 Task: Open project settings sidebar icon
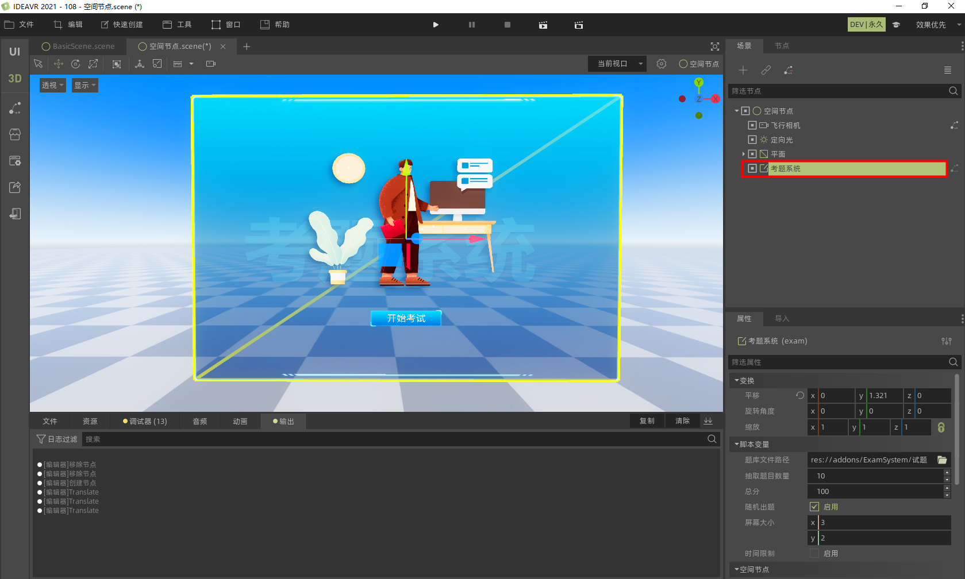coord(15,161)
